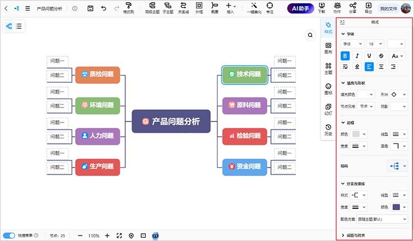This screenshot has height=241, width=414.
Task: Toggle bold text formatting
Action: point(345,56)
